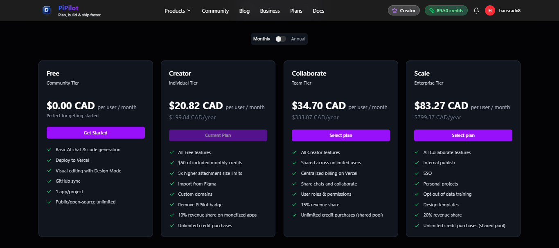559x248 pixels.
Task: Click the checkmark beside GitHub sync
Action: pyautogui.click(x=50, y=181)
